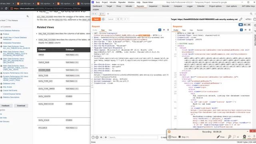Select top-bottom layout view

245,25
